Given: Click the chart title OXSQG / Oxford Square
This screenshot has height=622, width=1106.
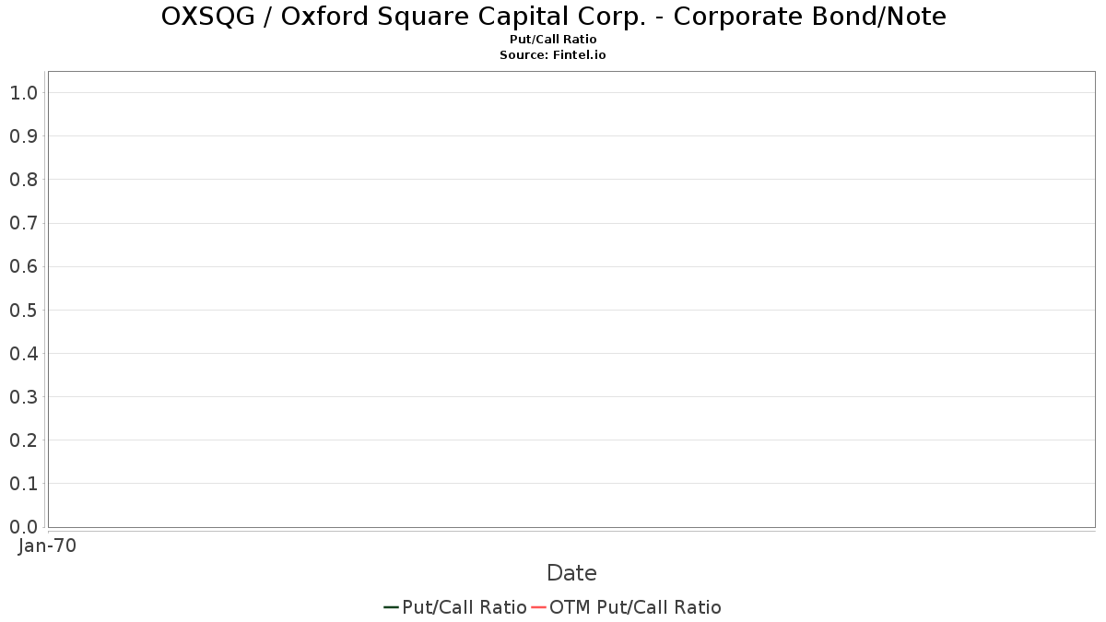Looking at the screenshot, I should [553, 17].
